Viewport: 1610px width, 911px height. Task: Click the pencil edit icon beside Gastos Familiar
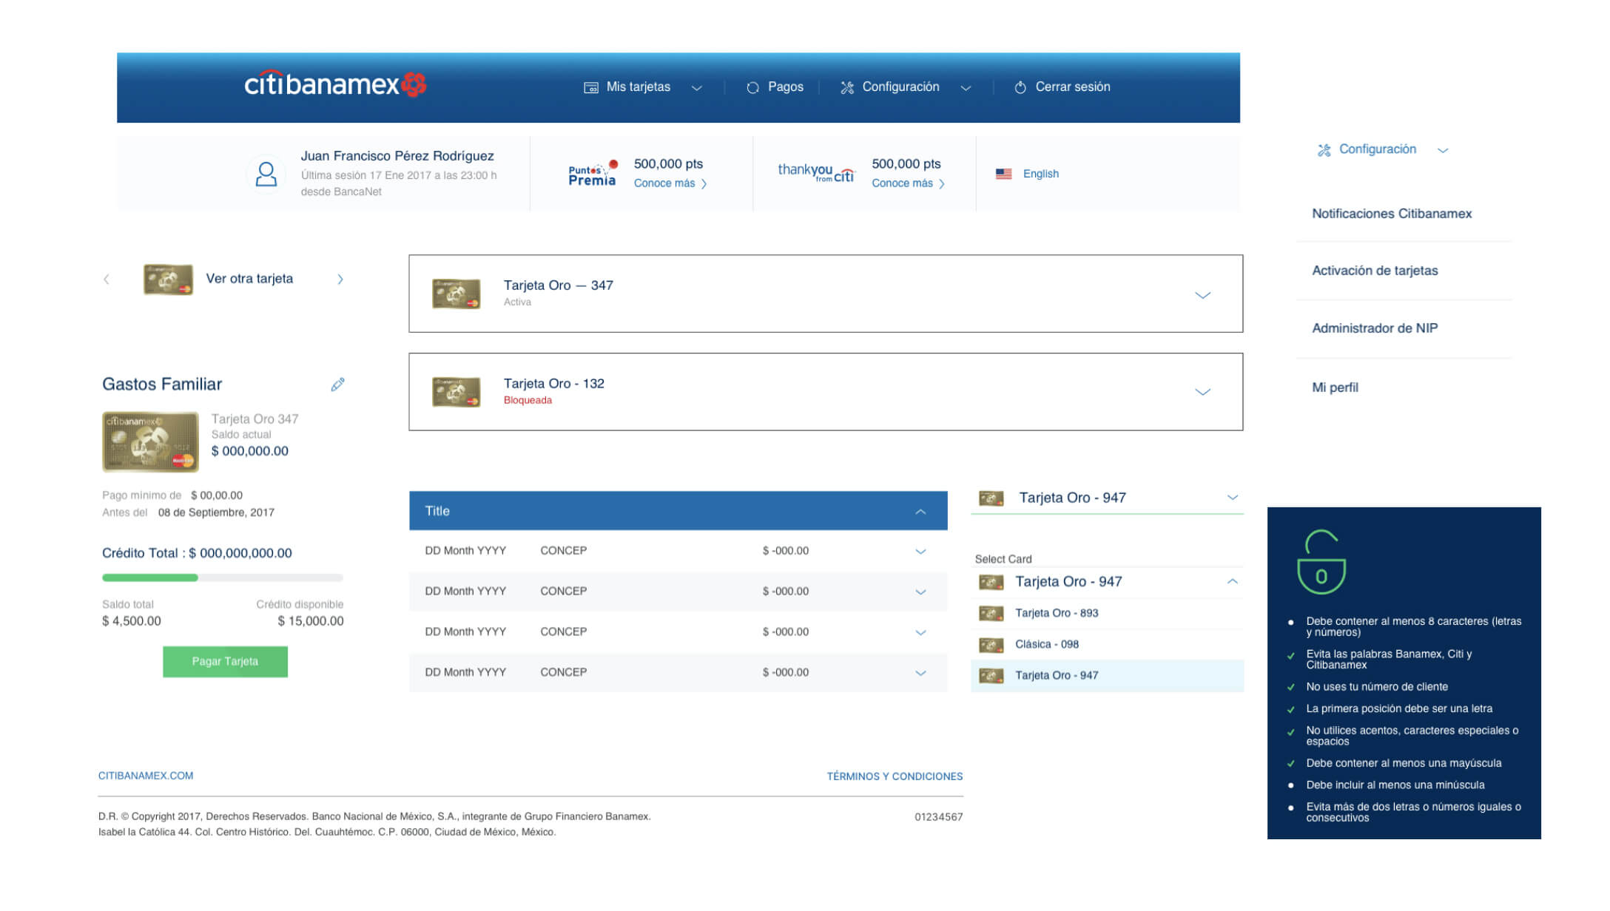338,385
